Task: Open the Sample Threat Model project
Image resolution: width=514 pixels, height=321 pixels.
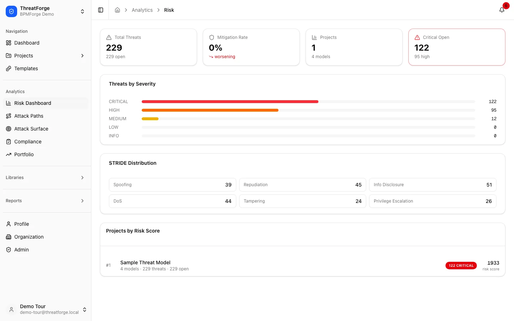Action: point(303,265)
